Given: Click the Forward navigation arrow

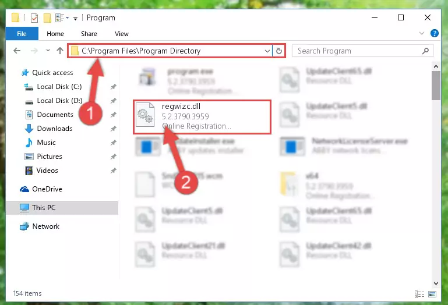Looking at the screenshot, I should tap(34, 51).
